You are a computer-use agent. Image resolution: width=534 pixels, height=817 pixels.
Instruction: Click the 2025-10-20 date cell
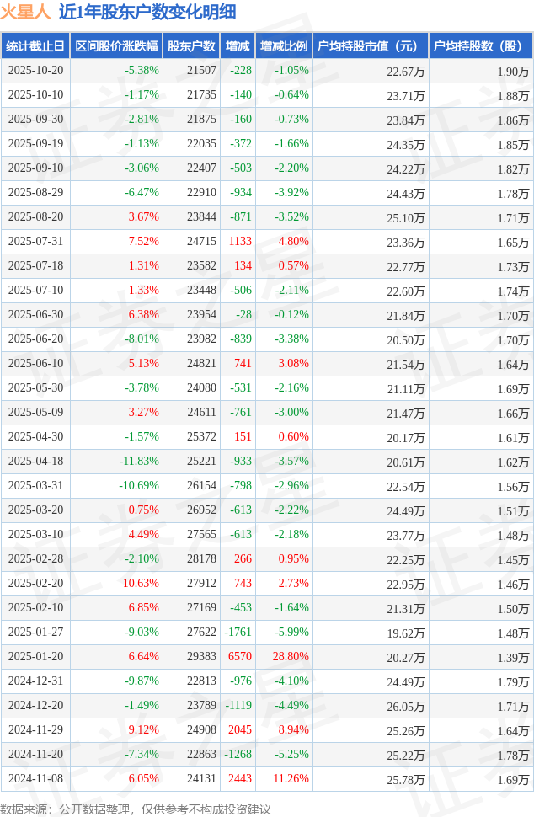click(35, 71)
